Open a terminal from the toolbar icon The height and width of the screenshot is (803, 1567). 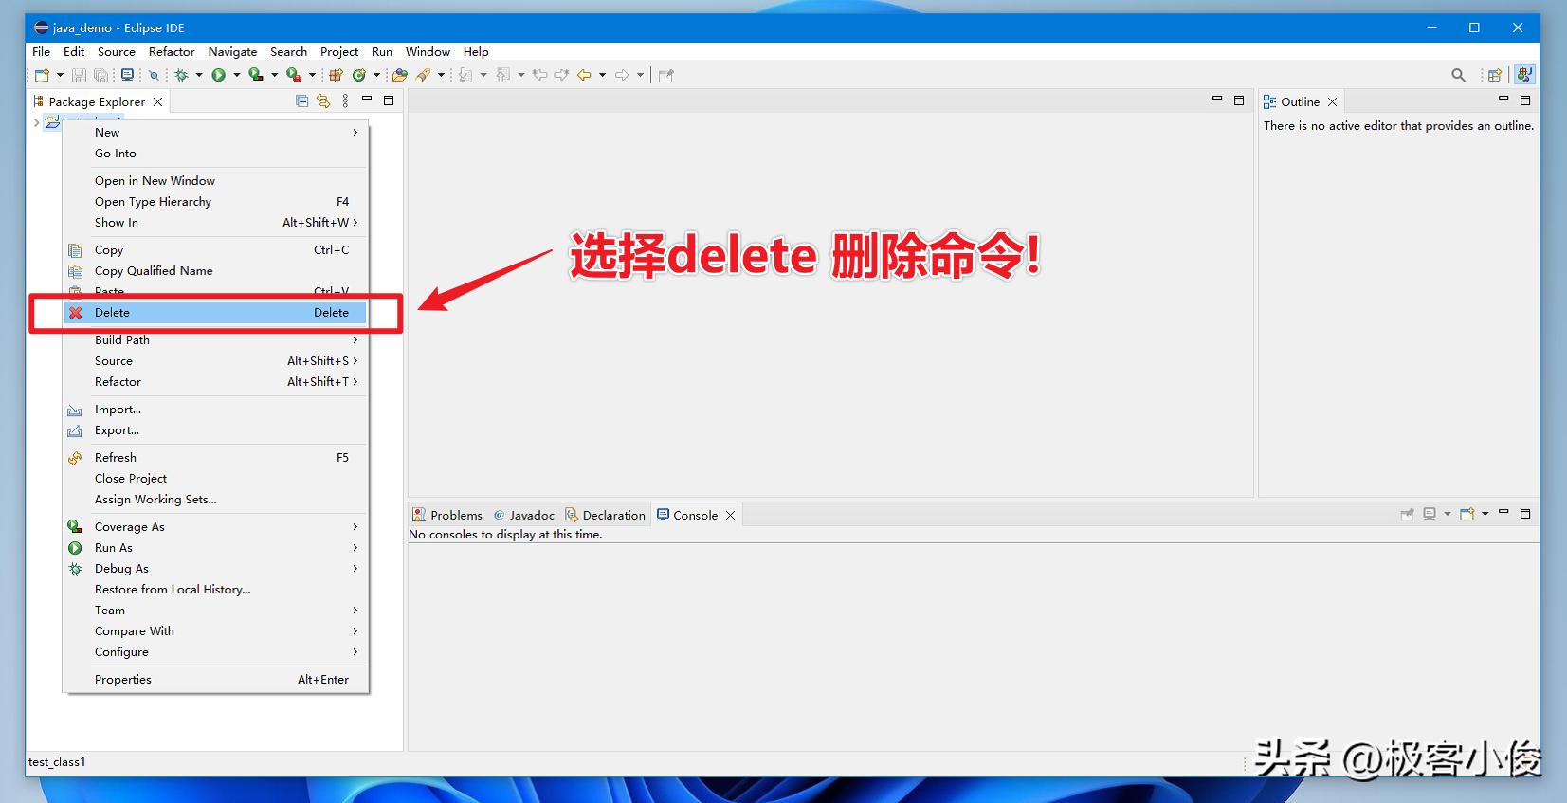127,75
